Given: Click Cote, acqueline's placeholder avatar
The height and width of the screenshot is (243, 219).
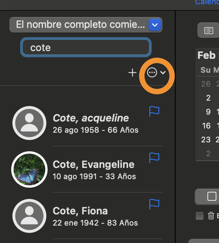Looking at the screenshot, I should (x=29, y=123).
